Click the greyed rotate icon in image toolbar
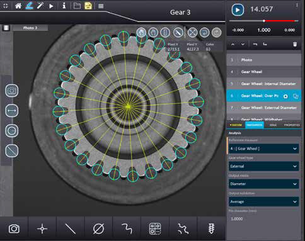Image resolution: width=305 pixels, height=241 pixels. [217, 33]
